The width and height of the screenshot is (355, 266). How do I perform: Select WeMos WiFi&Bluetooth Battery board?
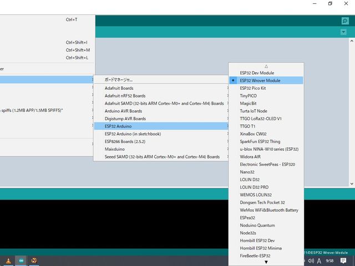pyautogui.click(x=266, y=210)
